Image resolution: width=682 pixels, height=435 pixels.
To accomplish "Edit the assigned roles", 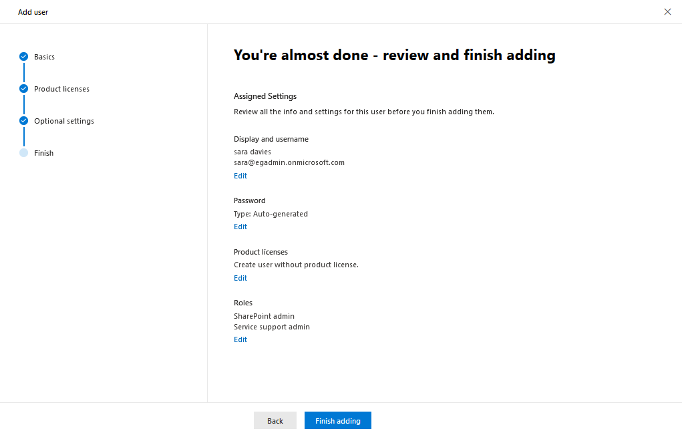I will coord(240,339).
